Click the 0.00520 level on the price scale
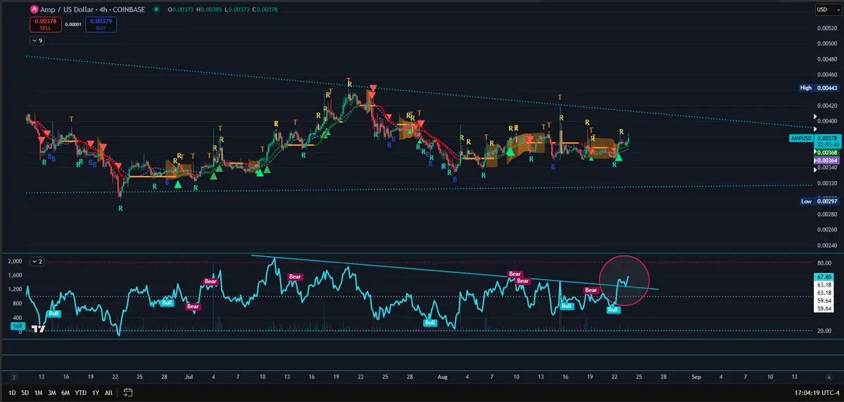The image size is (844, 402). (x=827, y=28)
